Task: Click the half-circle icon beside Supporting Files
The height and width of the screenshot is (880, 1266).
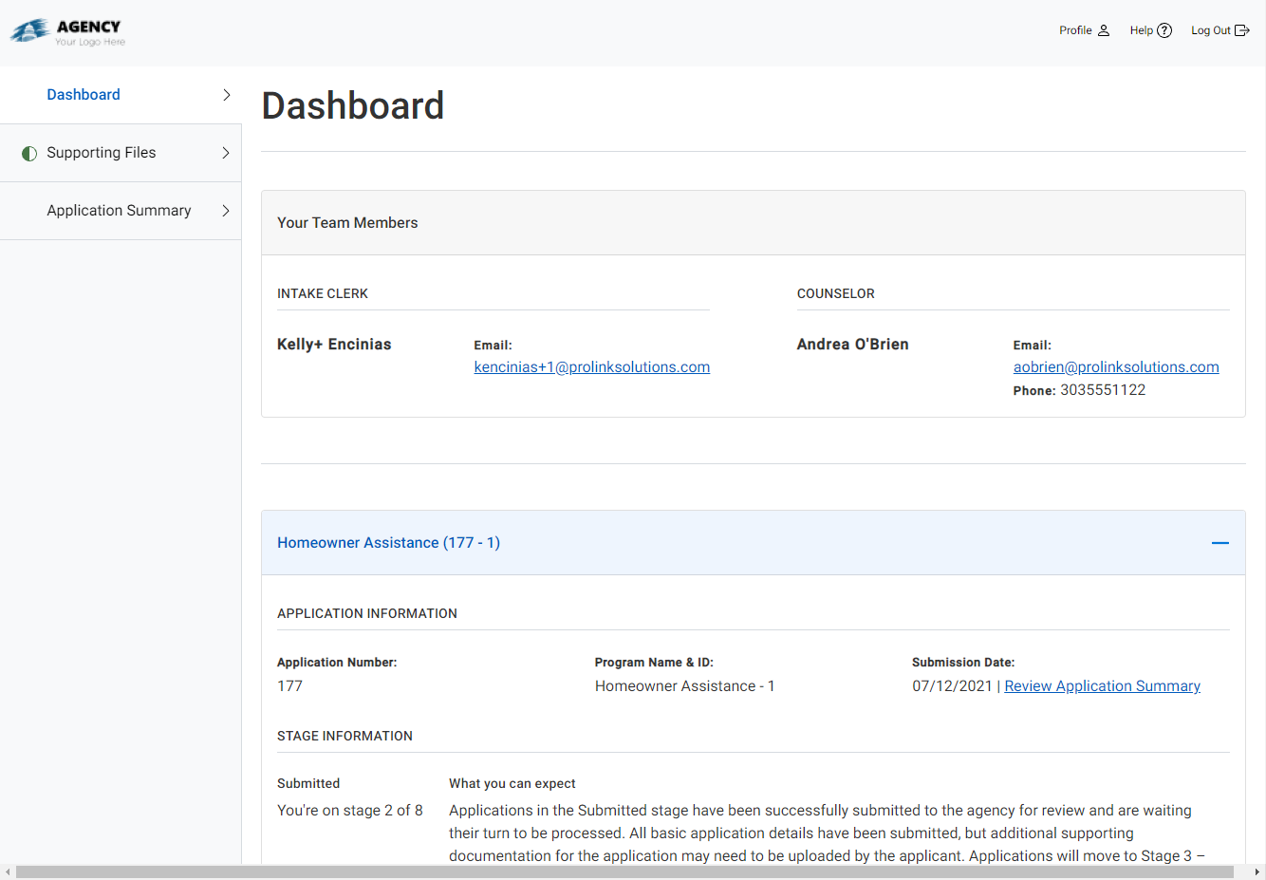Action: 28,152
